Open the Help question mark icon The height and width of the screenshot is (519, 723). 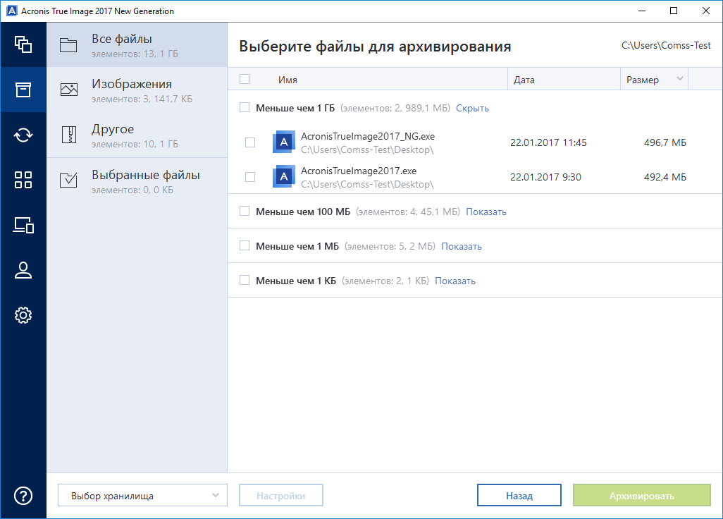23,496
